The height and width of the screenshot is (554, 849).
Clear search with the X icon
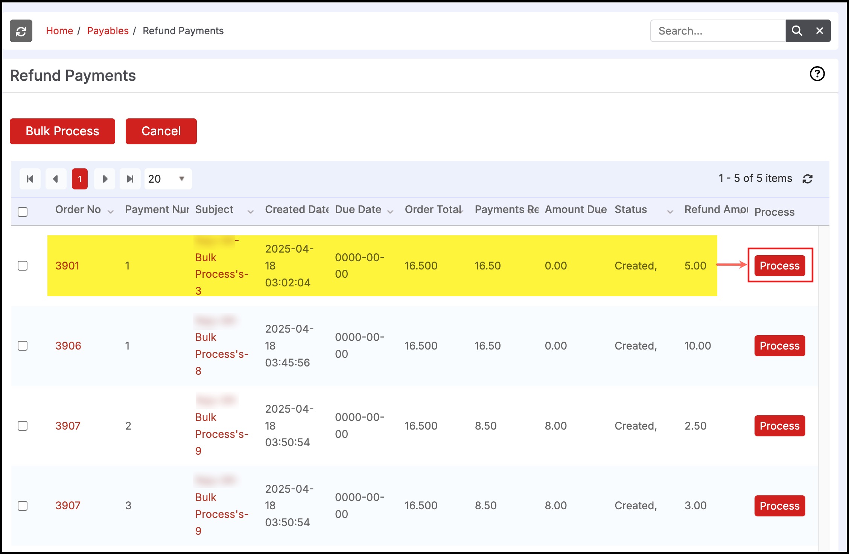coord(819,31)
